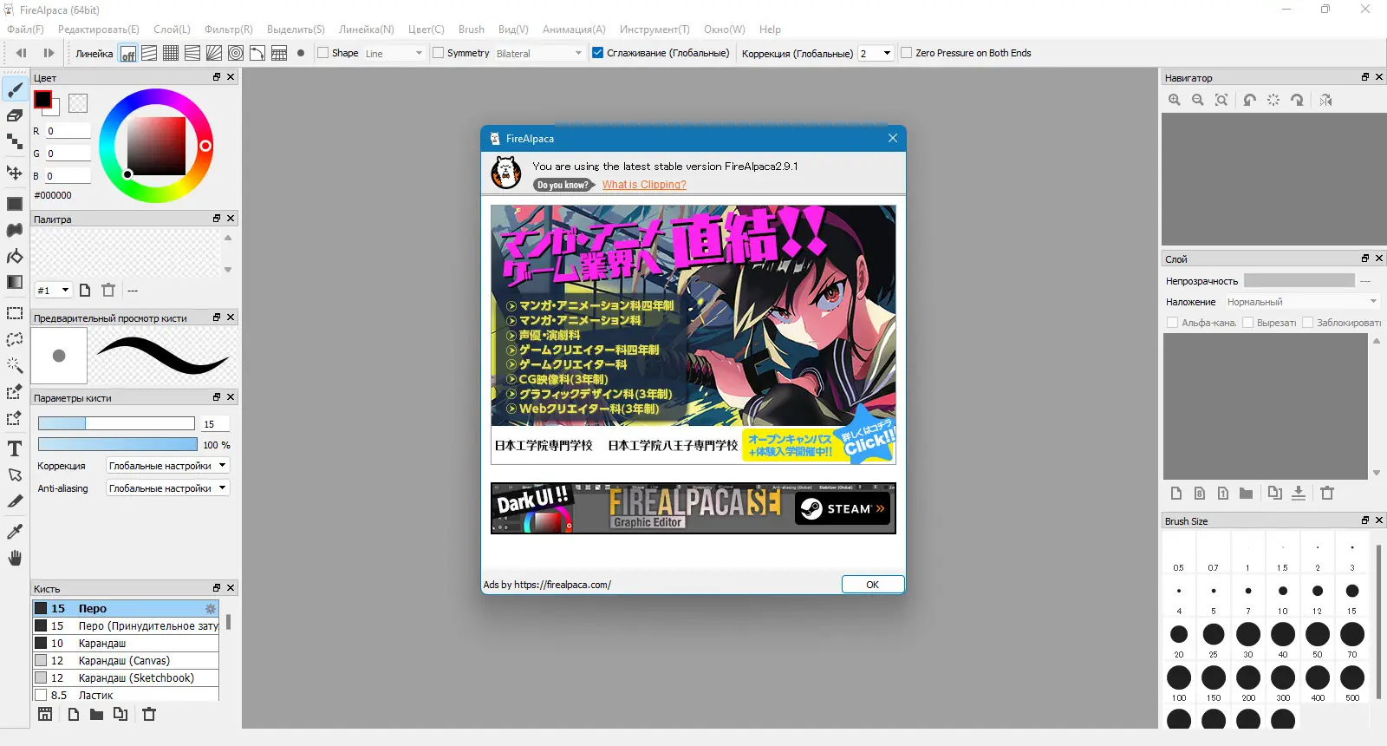
Task: Uncheck Сглаживание (Глобальные) checkbox
Action: click(597, 53)
